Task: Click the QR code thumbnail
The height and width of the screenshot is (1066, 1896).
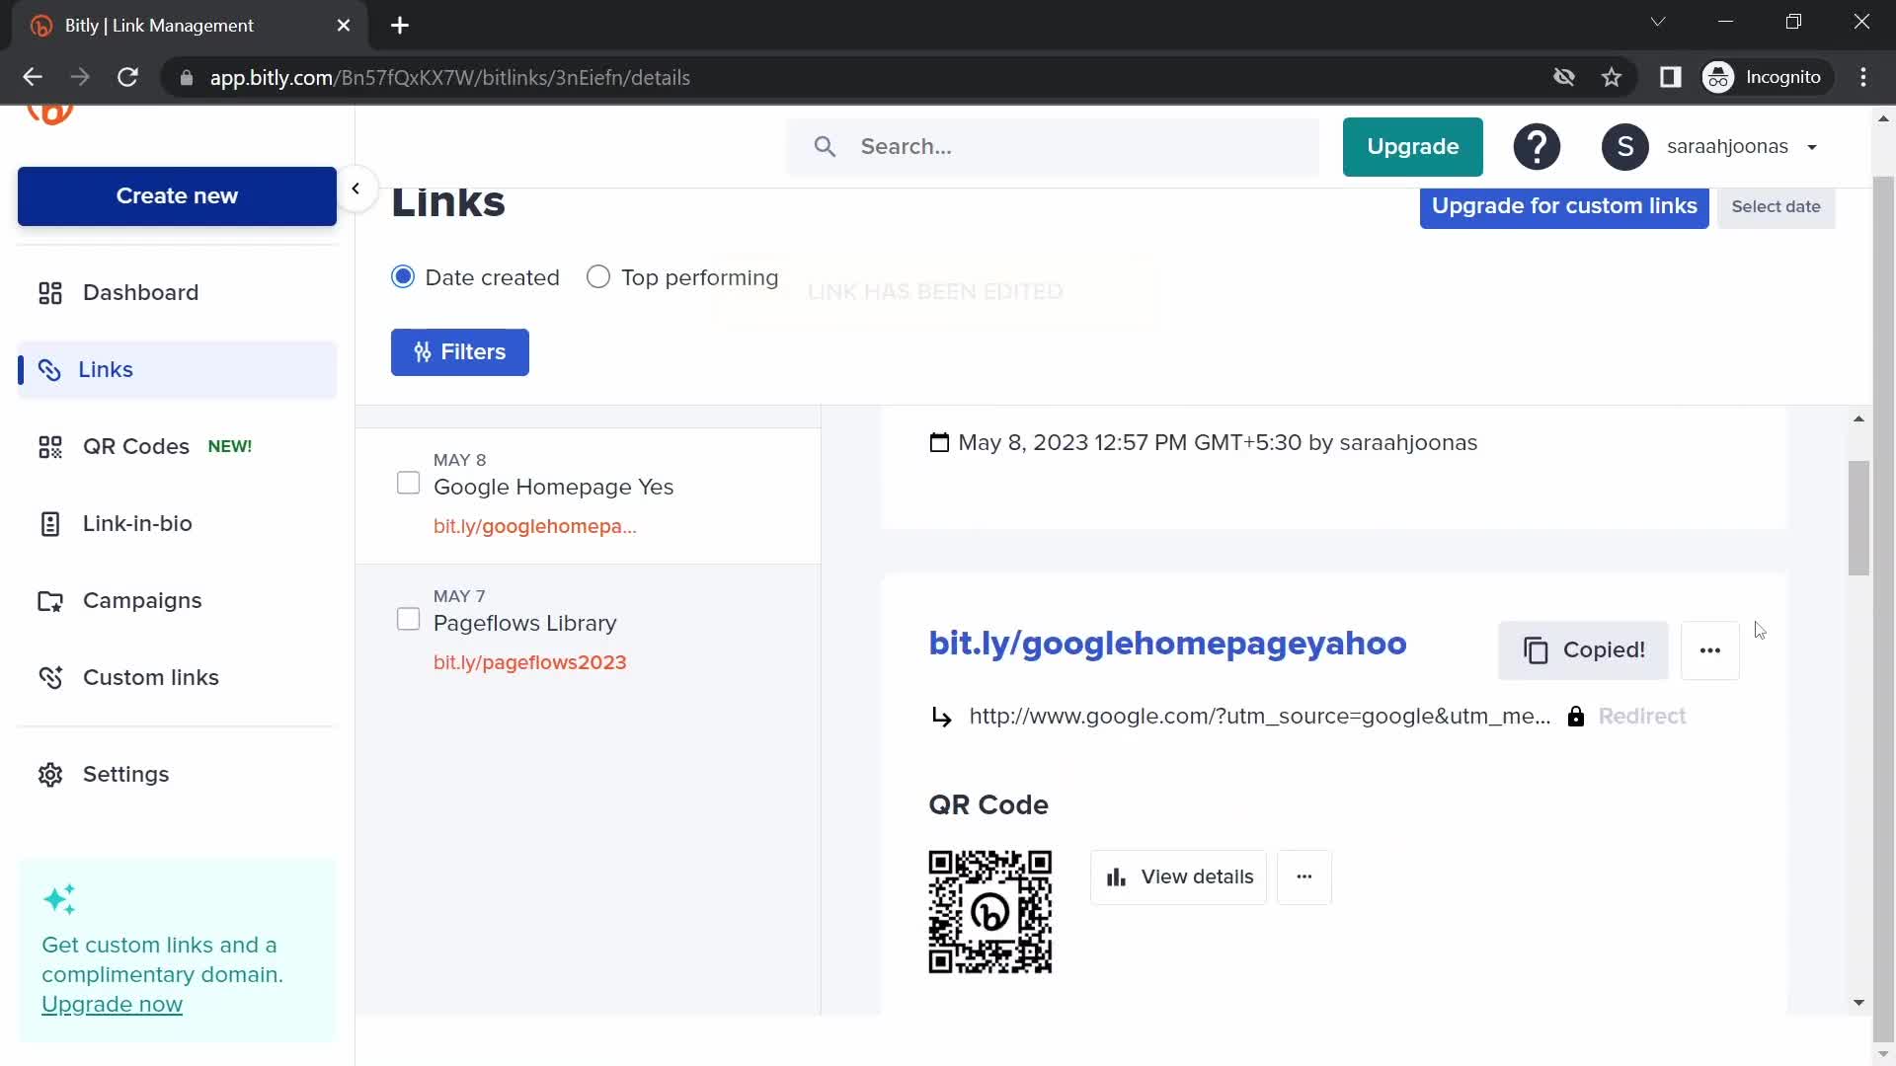Action: 989,912
